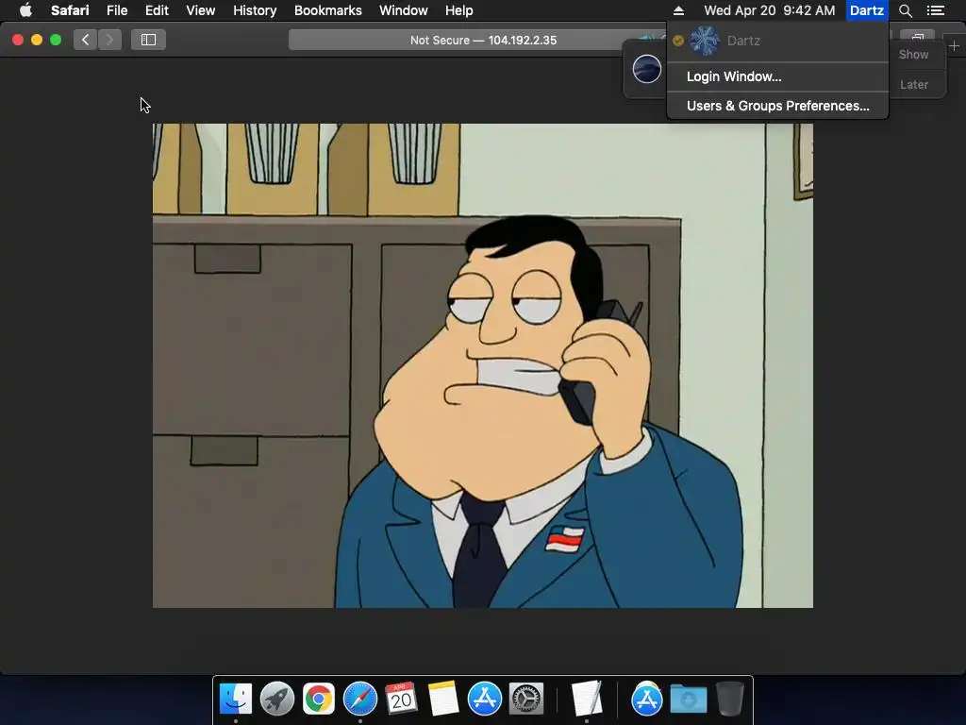
Task: Open the Applications stack next to TextEdit
Action: (x=647, y=699)
